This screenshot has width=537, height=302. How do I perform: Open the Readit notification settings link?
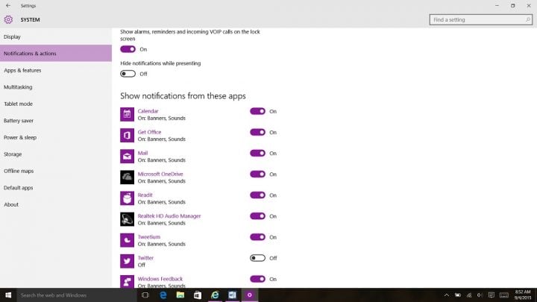tap(145, 195)
